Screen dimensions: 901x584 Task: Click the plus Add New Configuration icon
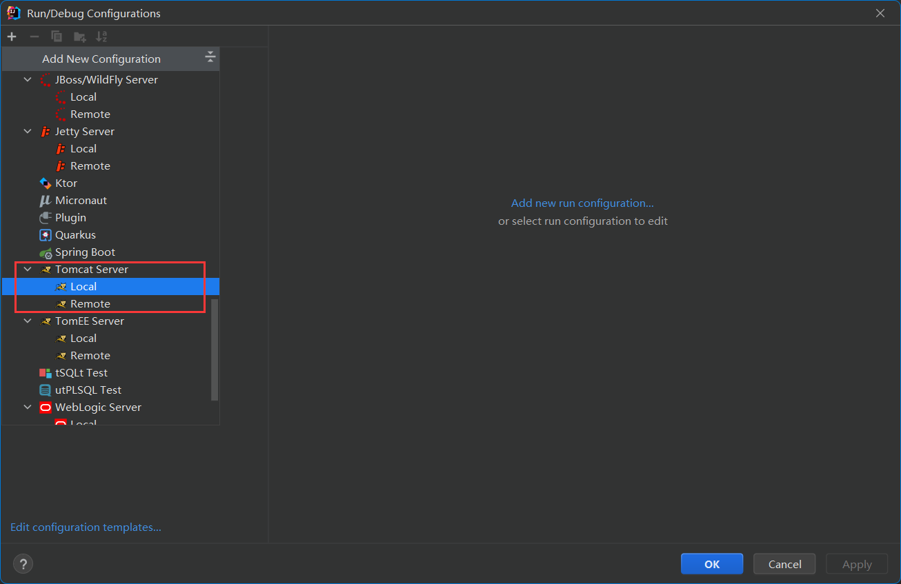[x=12, y=37]
